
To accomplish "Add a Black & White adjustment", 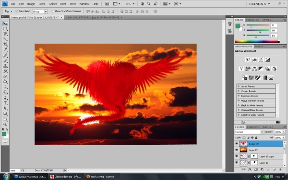I will 261,69.
